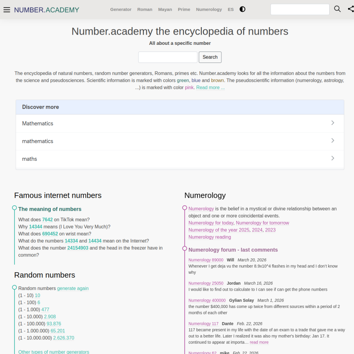
Task: Open the number 14434 link
Action: point(95,241)
